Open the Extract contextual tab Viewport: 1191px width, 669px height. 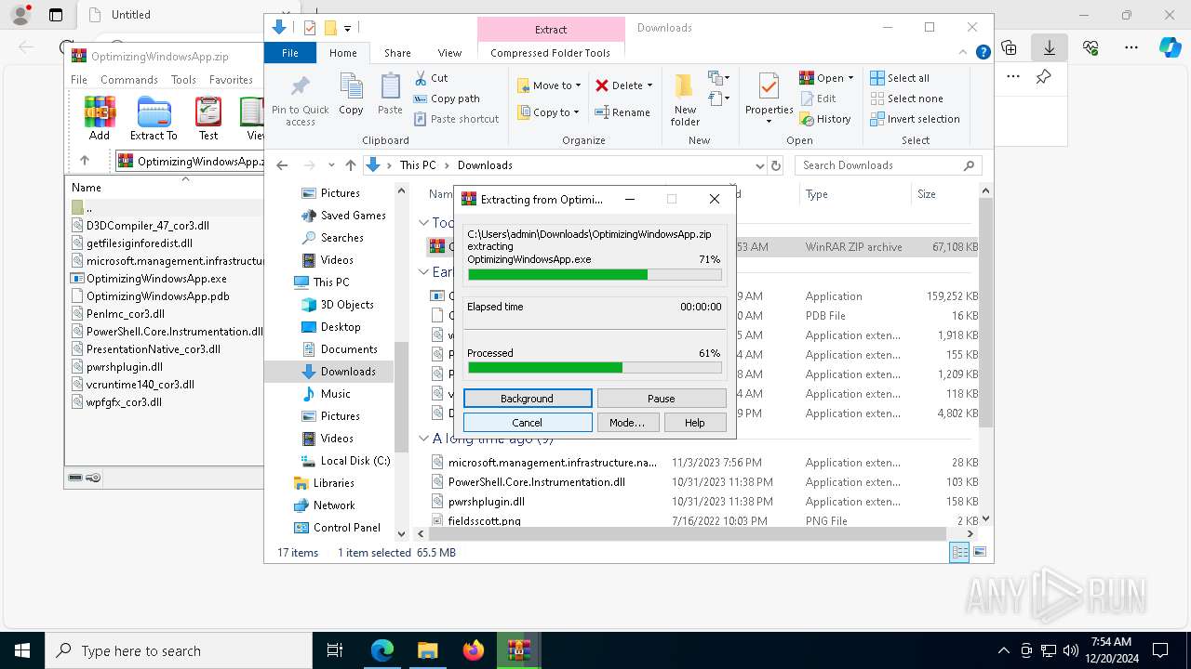(551, 30)
